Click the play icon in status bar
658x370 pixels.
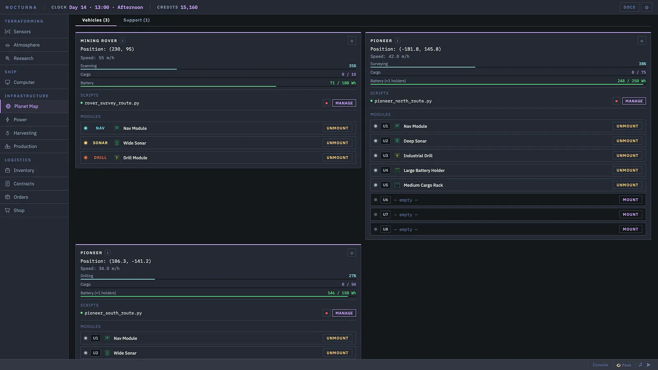coord(649,365)
